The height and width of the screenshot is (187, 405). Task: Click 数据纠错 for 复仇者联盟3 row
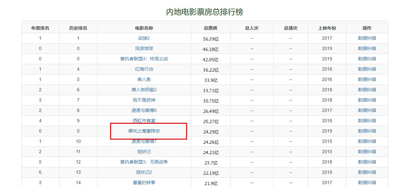367,162
